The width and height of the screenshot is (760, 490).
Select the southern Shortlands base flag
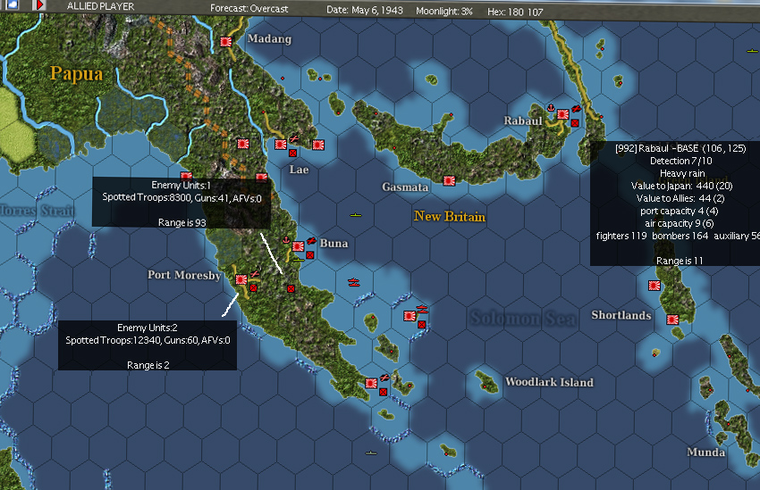tap(672, 320)
